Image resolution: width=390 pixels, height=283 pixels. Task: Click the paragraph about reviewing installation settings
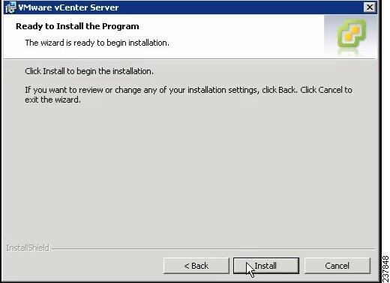click(188, 94)
